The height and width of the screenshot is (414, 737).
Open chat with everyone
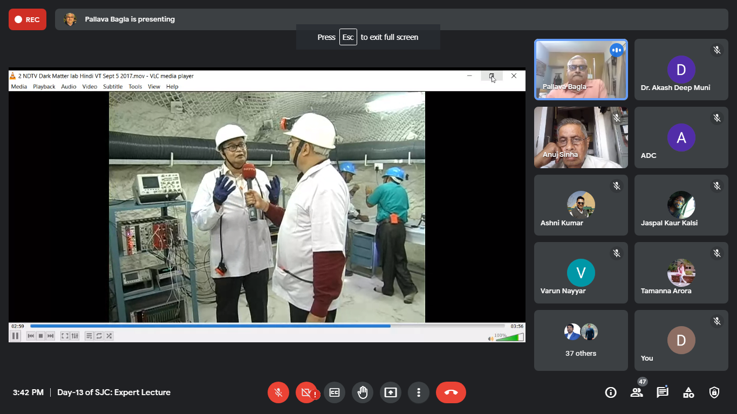click(x=663, y=392)
